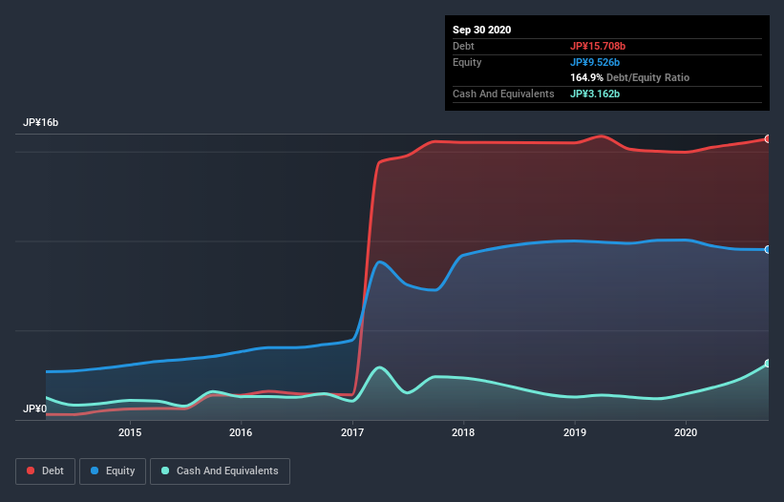Click the 2017 x-axis label

pos(352,432)
